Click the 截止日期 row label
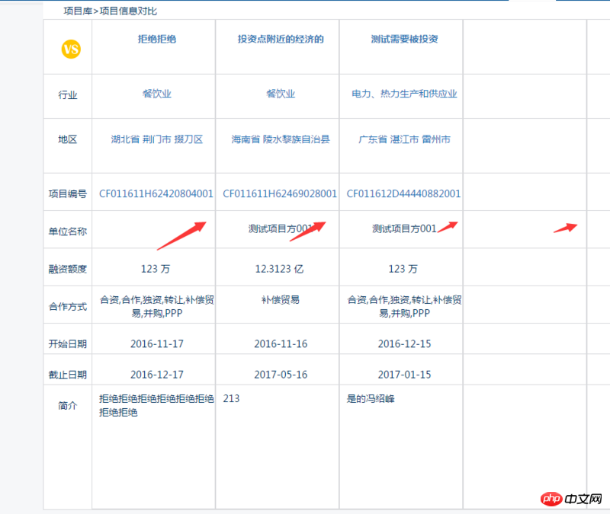The image size is (610, 514). [68, 375]
